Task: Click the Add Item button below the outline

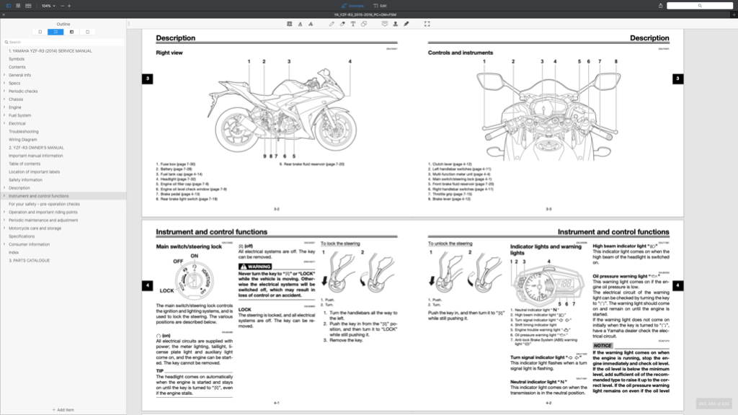Action: [63, 408]
